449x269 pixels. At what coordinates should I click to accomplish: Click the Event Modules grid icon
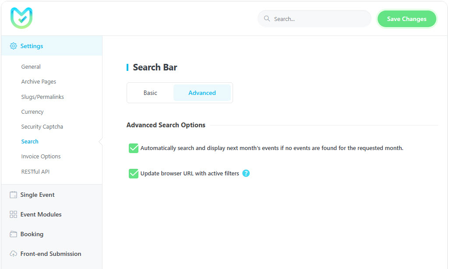(x=13, y=215)
